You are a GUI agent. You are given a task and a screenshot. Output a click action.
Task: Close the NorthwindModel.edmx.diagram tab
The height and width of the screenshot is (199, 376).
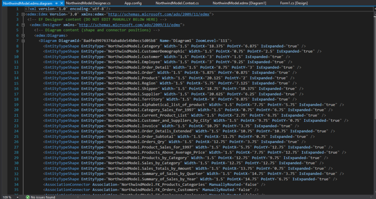[62, 3]
